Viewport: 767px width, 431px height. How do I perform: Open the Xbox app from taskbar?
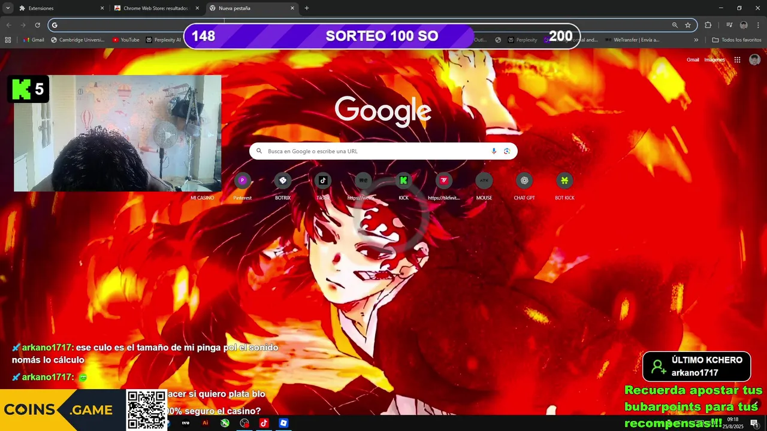(x=225, y=423)
